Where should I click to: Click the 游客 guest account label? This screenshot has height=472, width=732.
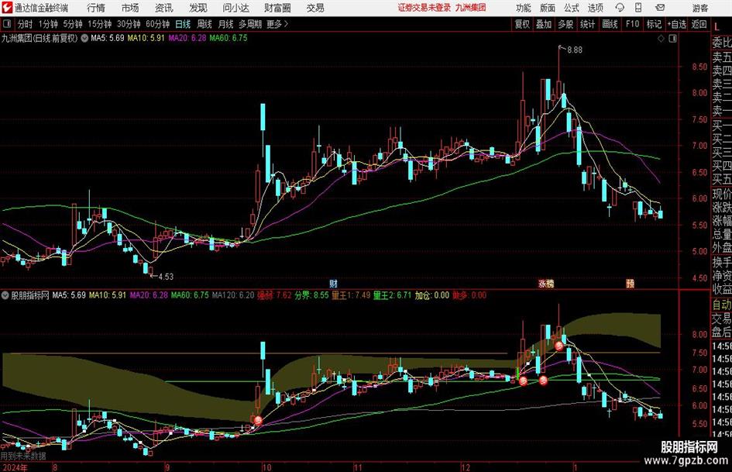[x=699, y=8]
